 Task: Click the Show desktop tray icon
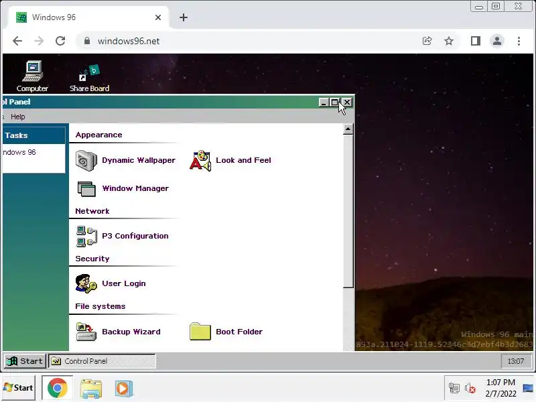pyautogui.click(x=528, y=388)
